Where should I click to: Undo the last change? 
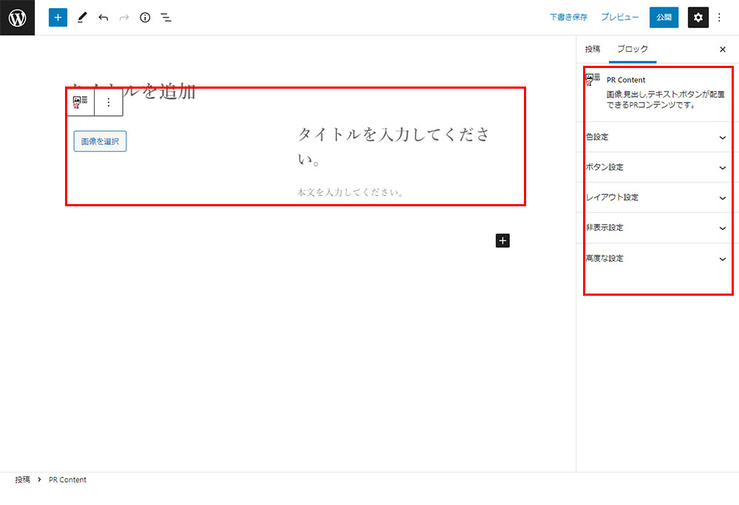click(103, 18)
